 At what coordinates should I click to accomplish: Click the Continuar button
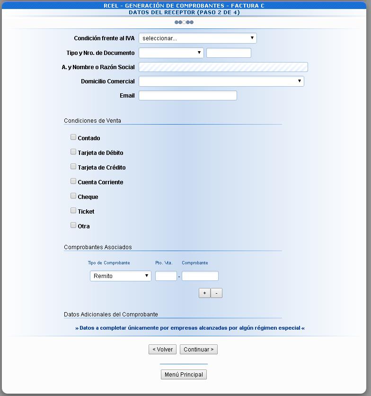[198, 350]
